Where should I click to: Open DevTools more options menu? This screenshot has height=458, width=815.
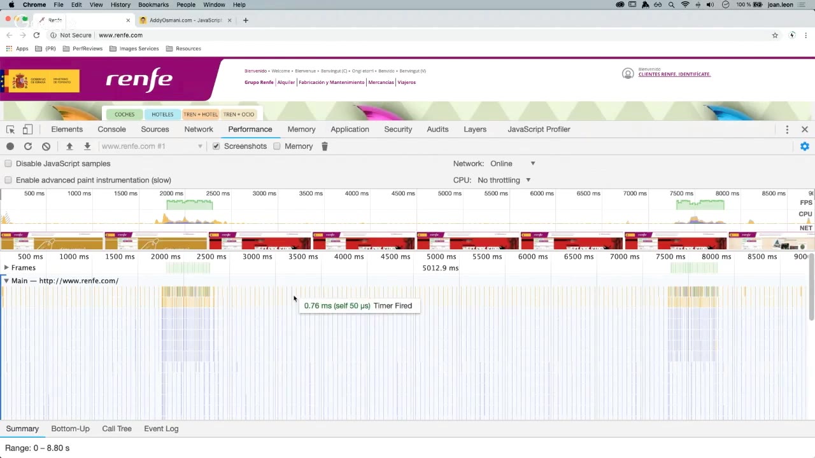click(787, 129)
